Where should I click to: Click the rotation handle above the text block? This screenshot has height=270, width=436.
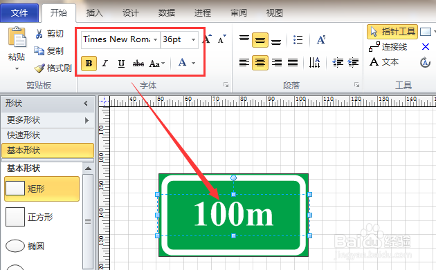pos(234,177)
